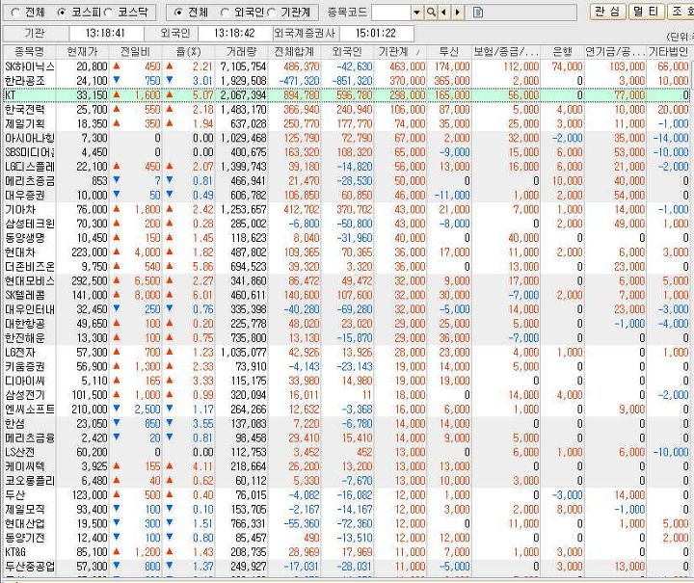Select the 아시아나항 stock row
This screenshot has height=583, width=694.
tap(347, 138)
